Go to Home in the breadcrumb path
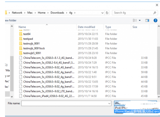The height and width of the screenshot is (117, 160). (x=42, y=13)
